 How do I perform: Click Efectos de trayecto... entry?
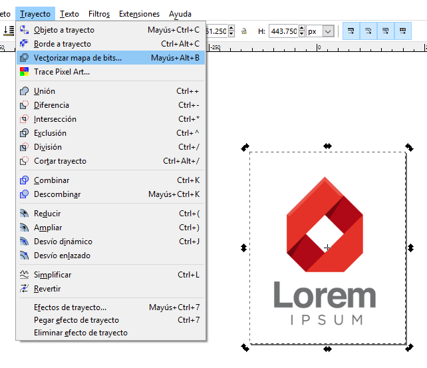click(70, 307)
